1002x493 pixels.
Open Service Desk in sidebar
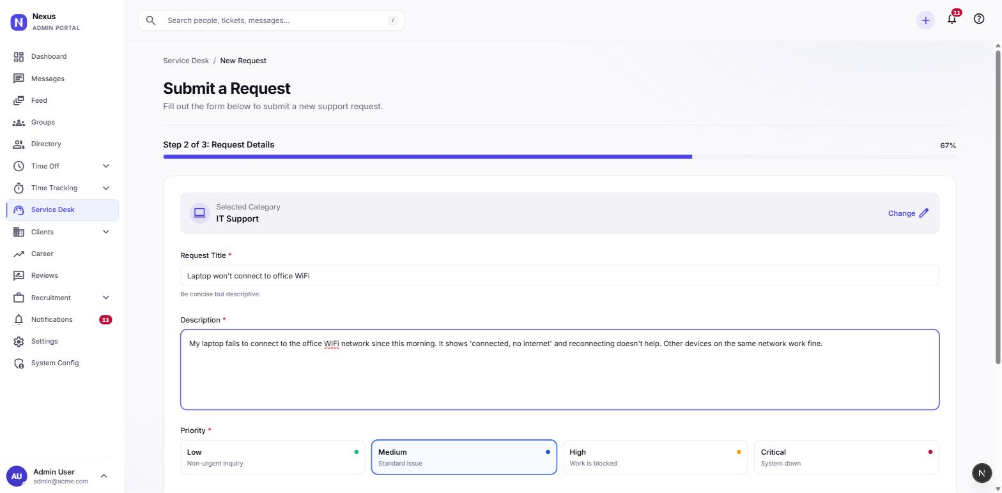(63, 210)
